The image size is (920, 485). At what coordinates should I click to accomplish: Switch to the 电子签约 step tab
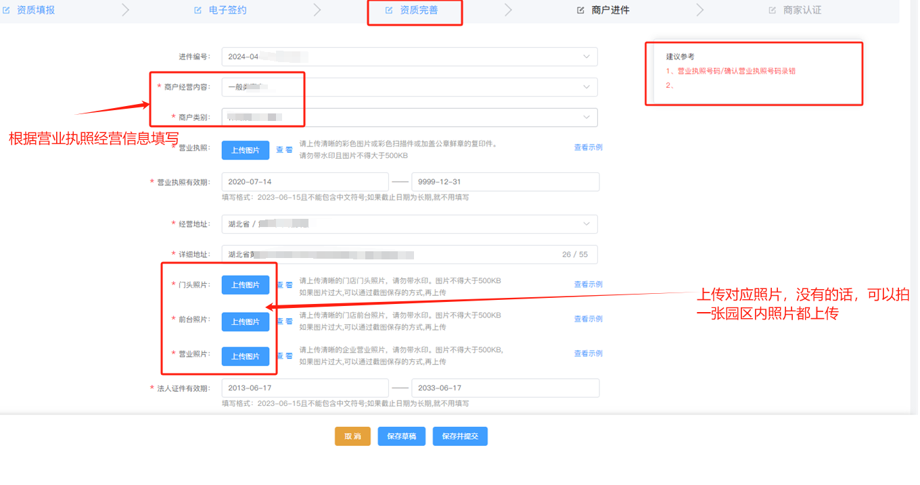227,11
